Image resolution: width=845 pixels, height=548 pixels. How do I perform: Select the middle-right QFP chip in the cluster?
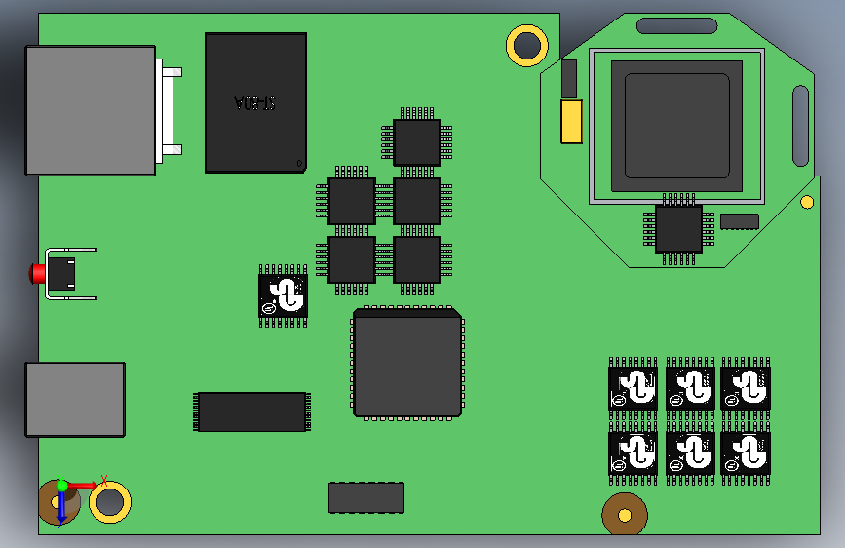tap(416, 201)
